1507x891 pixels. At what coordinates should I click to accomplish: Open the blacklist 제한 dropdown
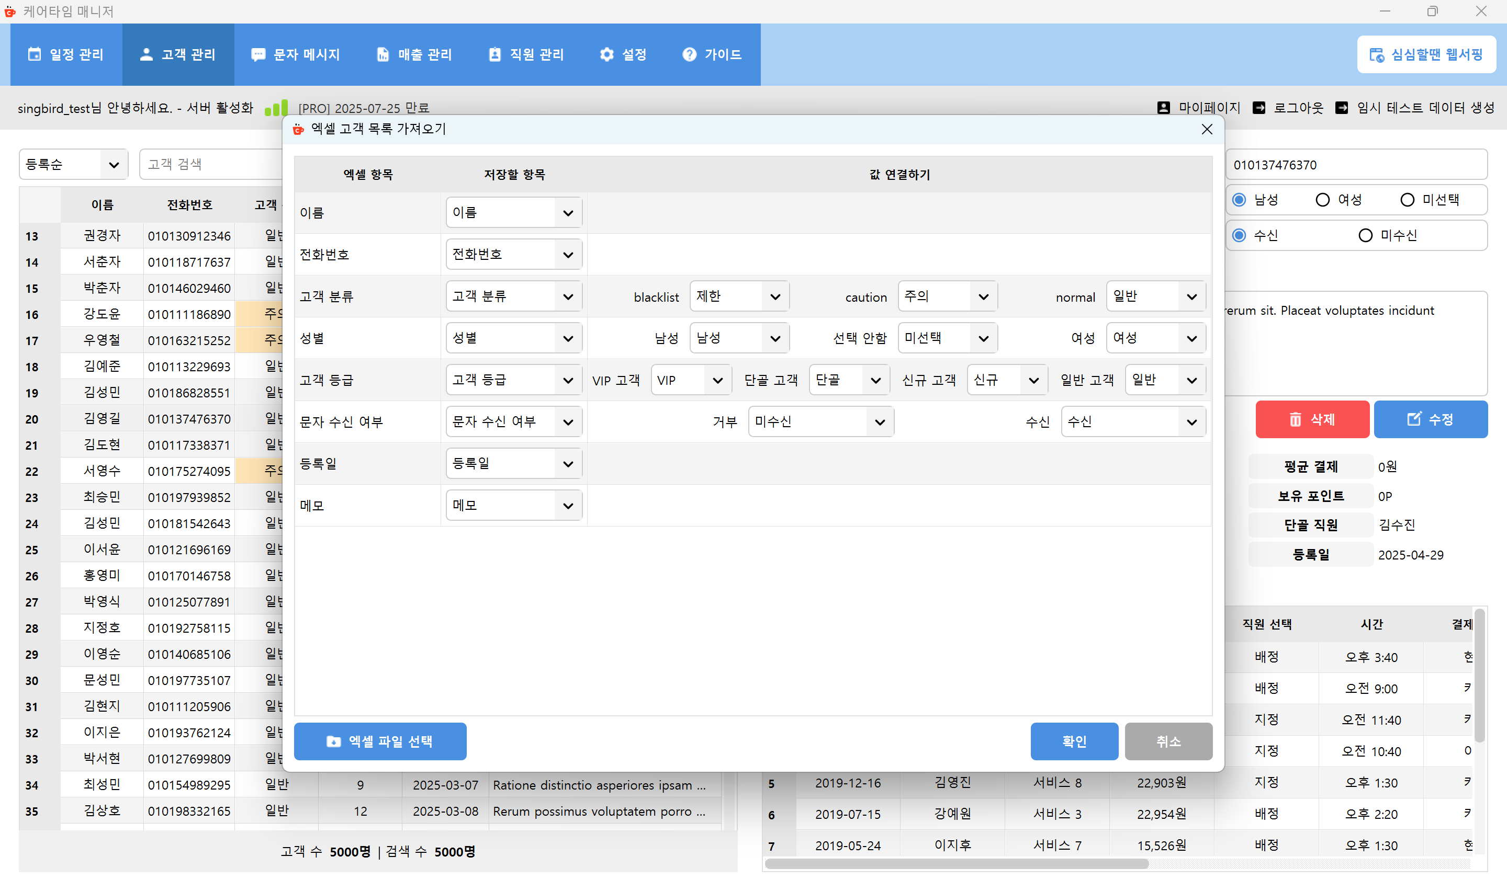click(x=739, y=296)
